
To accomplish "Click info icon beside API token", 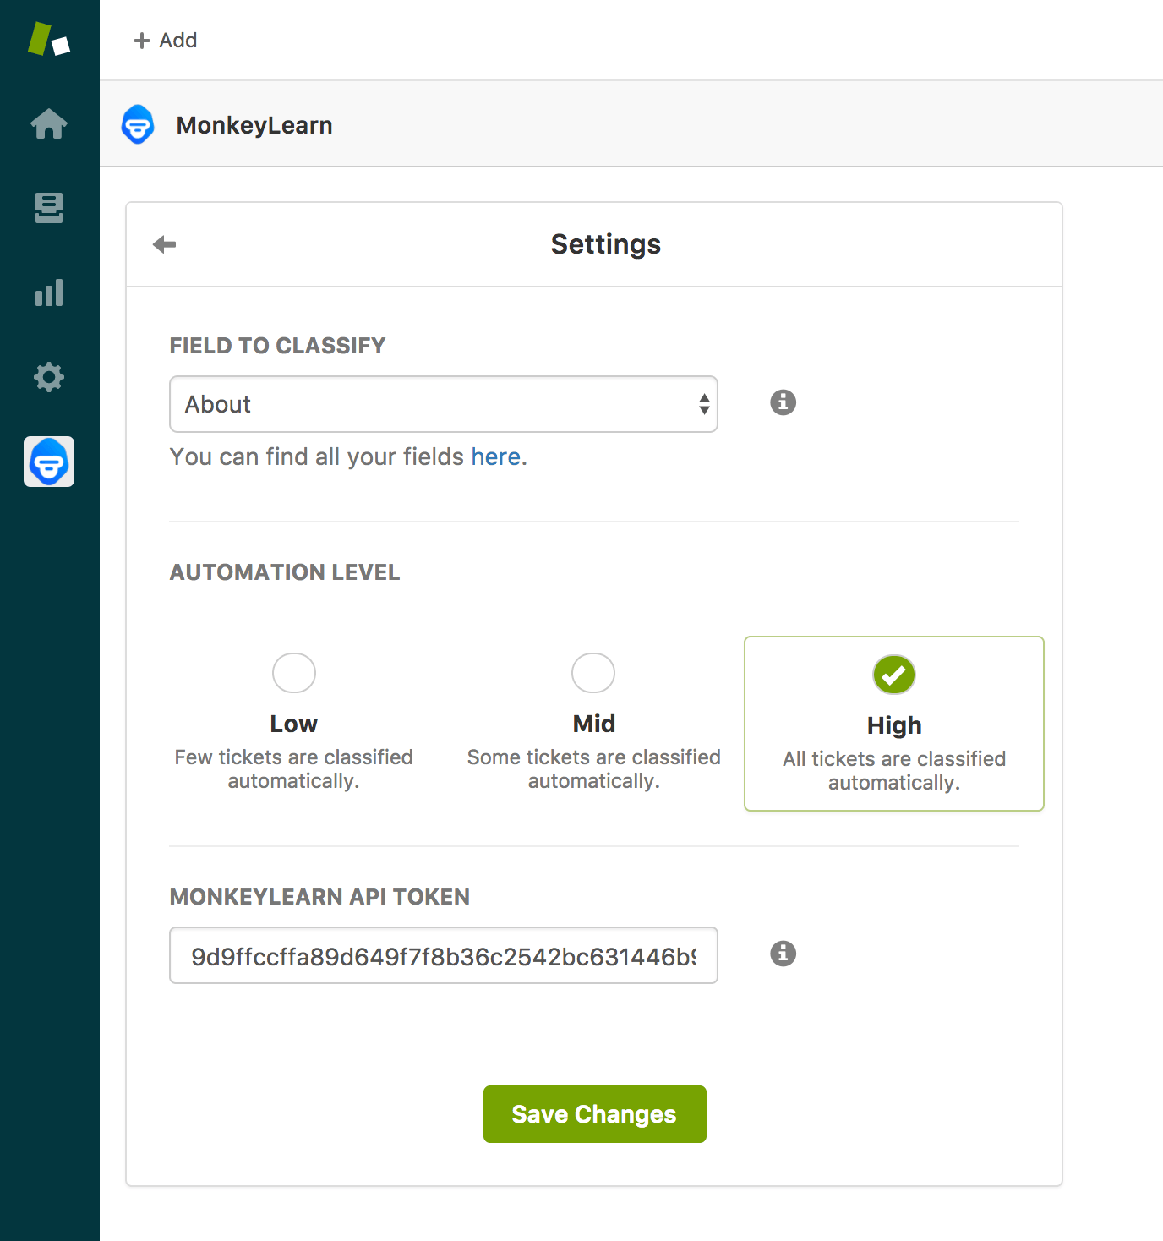I will coord(783,954).
